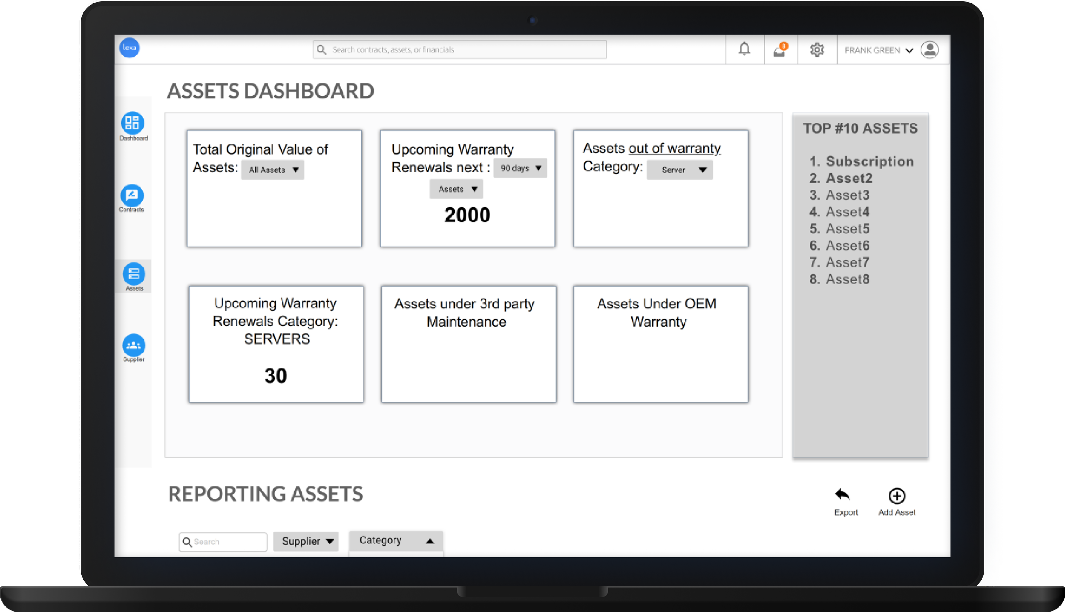Select Asset5 in top assets list
This screenshot has width=1065, height=612.
[x=847, y=229]
